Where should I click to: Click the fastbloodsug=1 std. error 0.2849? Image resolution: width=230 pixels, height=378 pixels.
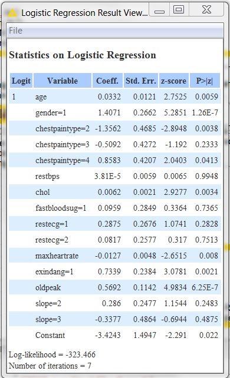click(x=144, y=208)
